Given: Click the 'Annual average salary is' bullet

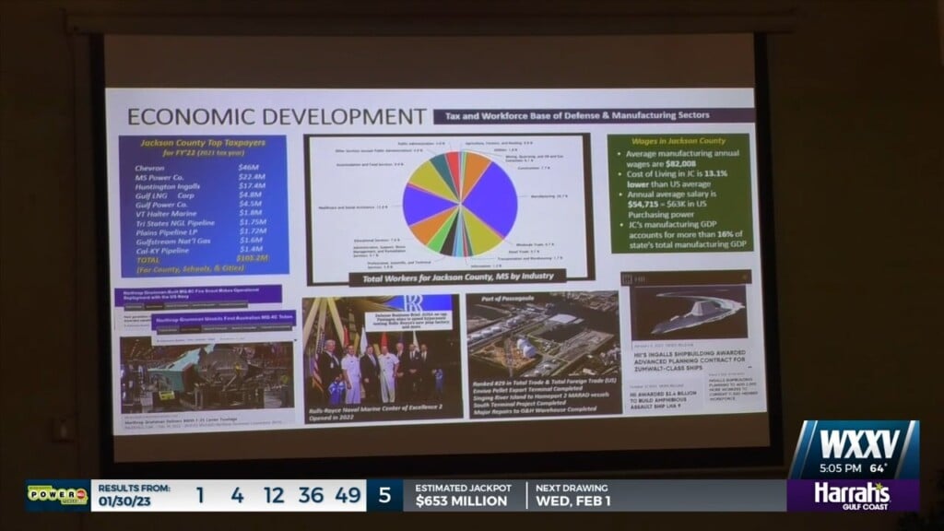Looking at the screenshot, I should [x=672, y=204].
